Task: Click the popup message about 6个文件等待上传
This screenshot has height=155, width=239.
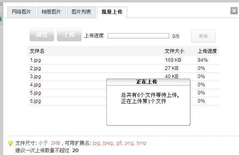Action: click(150, 98)
